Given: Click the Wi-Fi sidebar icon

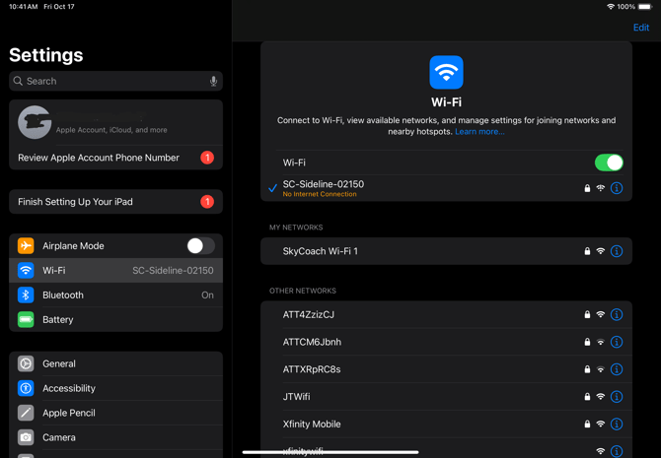Looking at the screenshot, I should coord(26,270).
